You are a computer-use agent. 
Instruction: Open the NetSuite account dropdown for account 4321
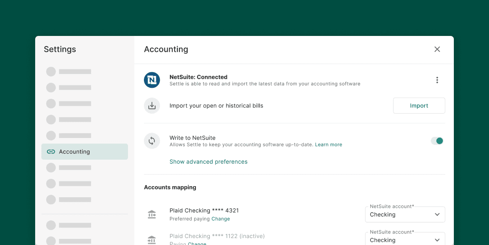tap(405, 214)
